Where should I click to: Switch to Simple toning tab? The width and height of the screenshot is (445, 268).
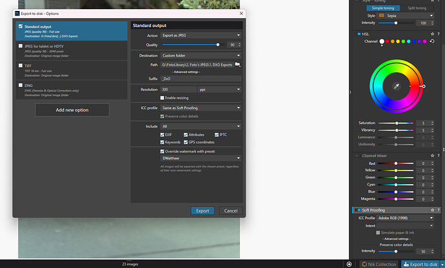[x=383, y=8]
